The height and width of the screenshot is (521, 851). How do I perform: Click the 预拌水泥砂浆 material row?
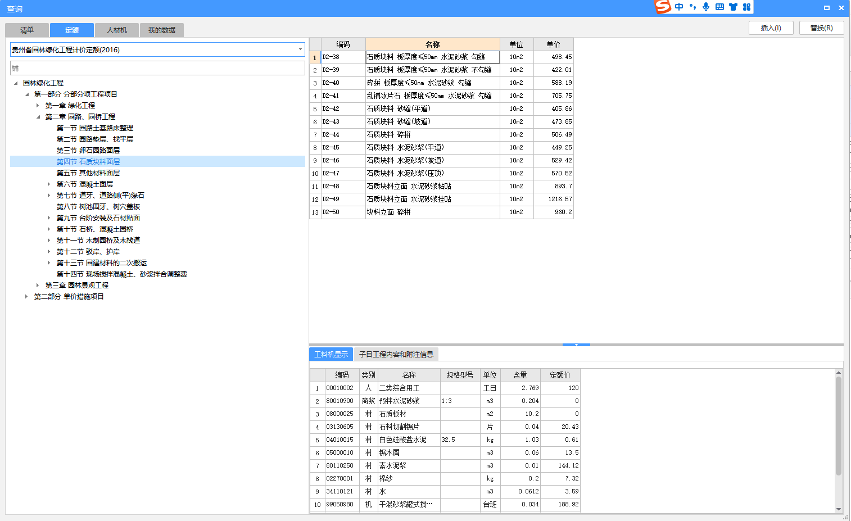(x=445, y=401)
